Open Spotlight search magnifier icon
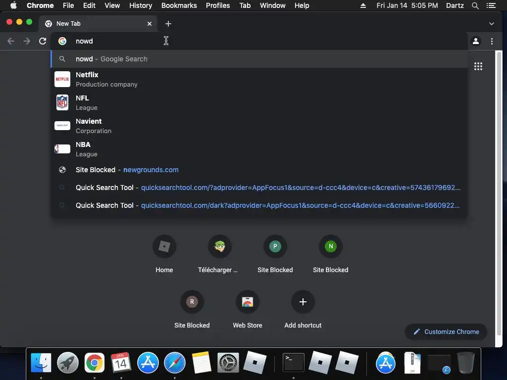The width and height of the screenshot is (507, 380). pos(475,5)
